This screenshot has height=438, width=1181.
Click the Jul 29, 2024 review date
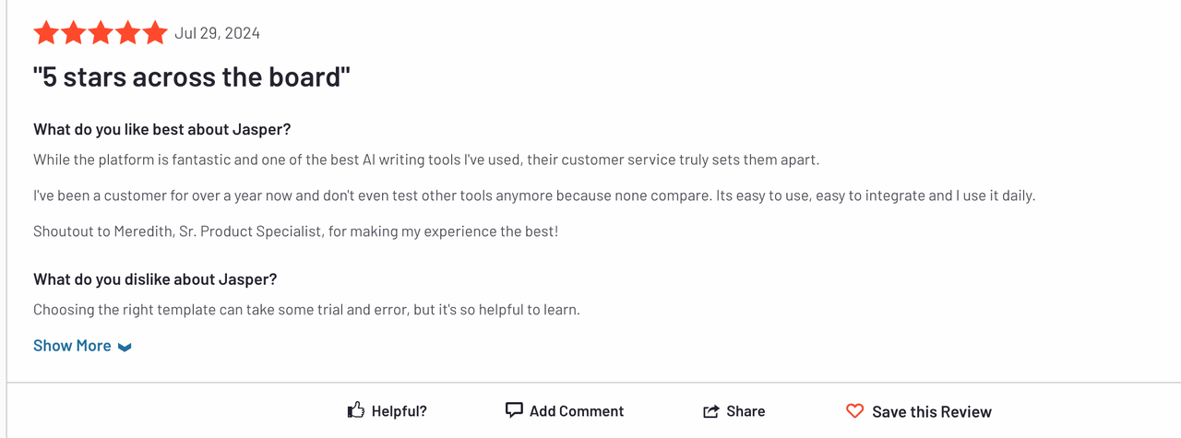pos(217,33)
